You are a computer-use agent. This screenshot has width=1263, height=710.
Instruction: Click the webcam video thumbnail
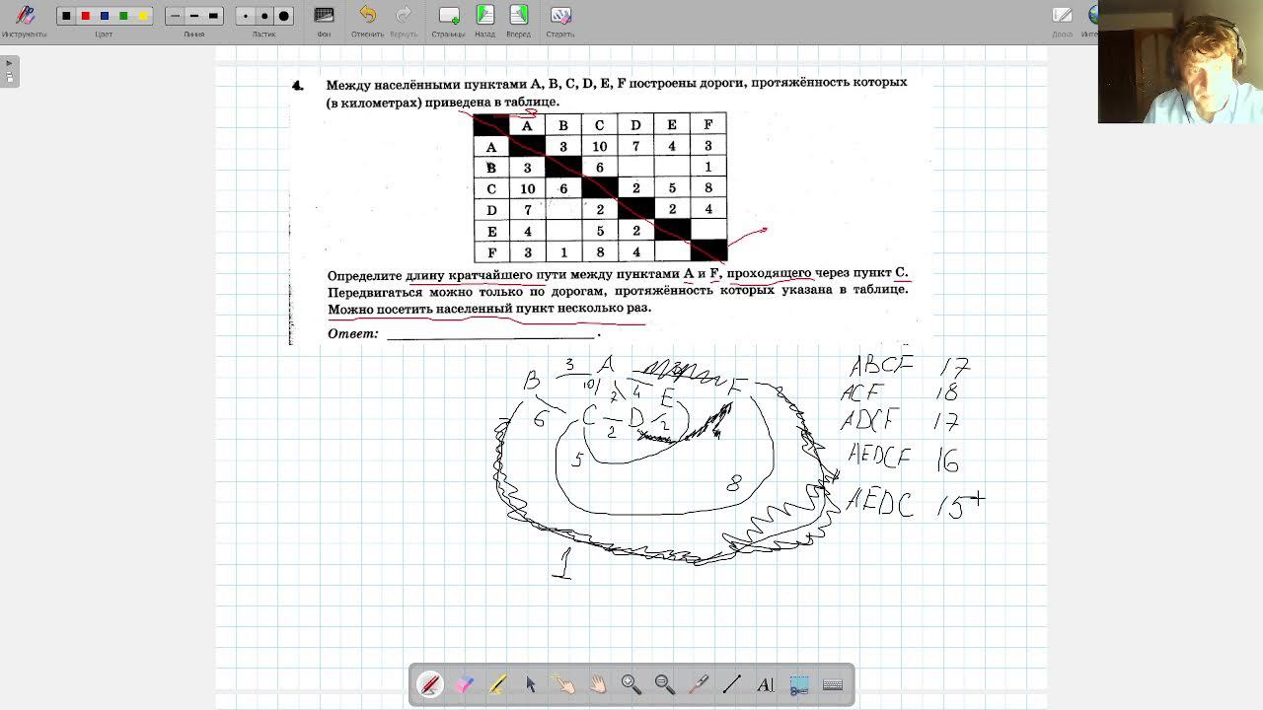[x=1180, y=61]
